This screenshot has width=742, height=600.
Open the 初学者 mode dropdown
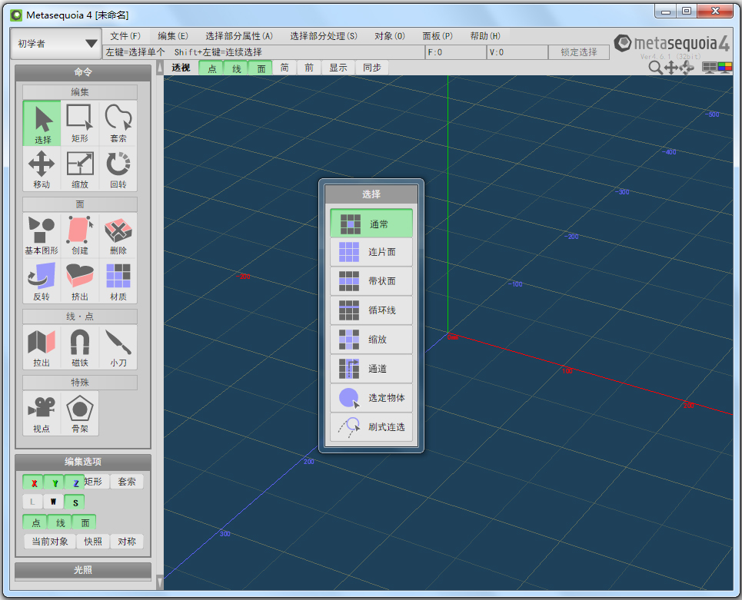[56, 44]
